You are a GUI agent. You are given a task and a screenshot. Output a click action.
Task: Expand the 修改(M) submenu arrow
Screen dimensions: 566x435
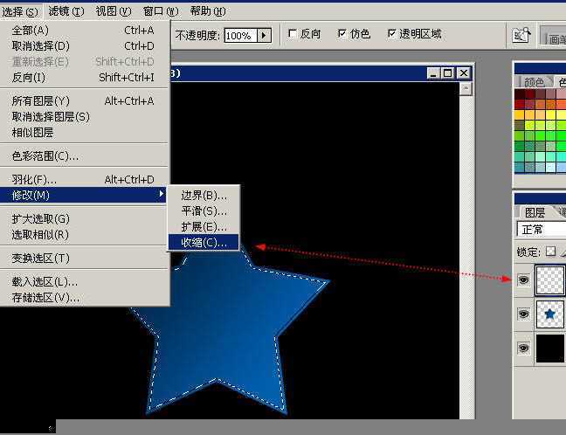tap(162, 194)
